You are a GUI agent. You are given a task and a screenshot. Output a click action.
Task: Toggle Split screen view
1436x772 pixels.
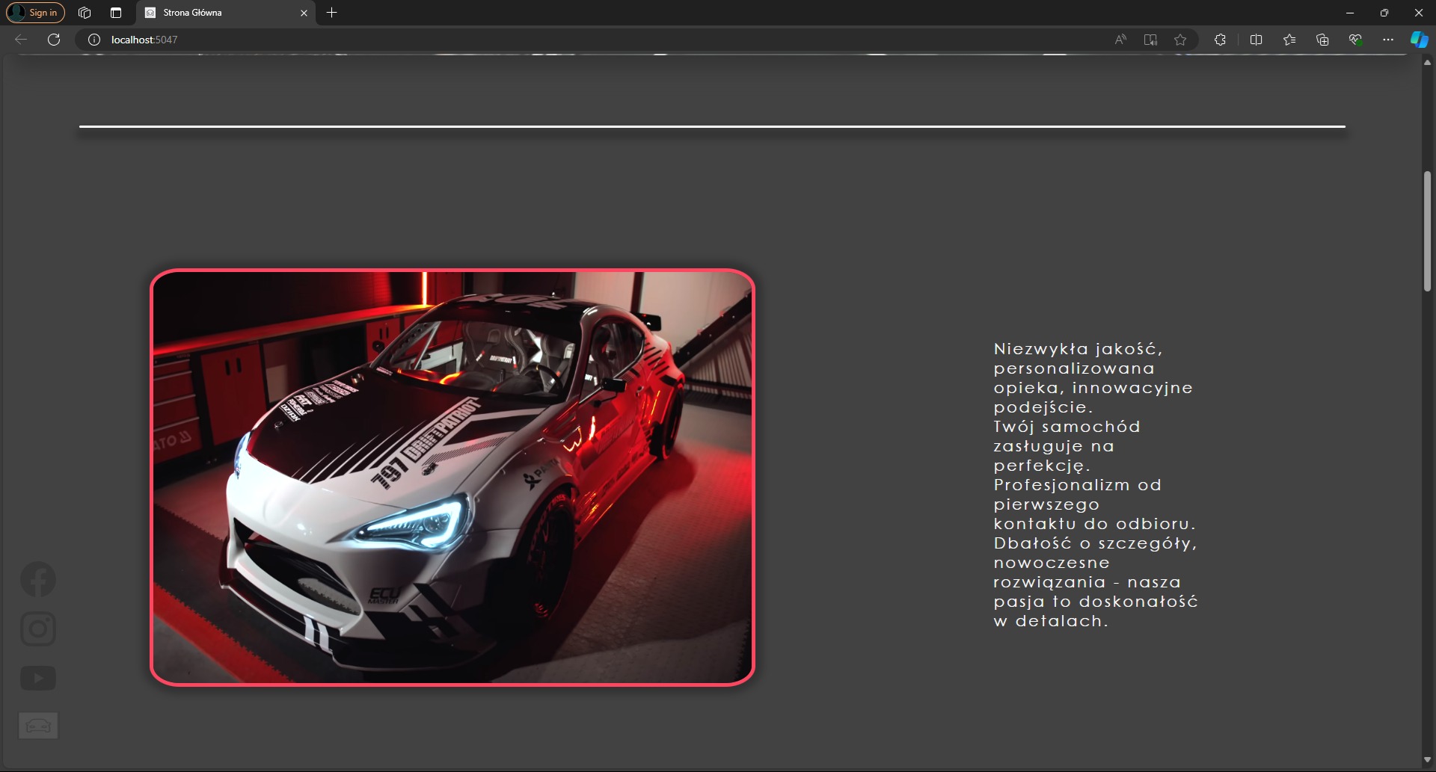coord(1256,40)
